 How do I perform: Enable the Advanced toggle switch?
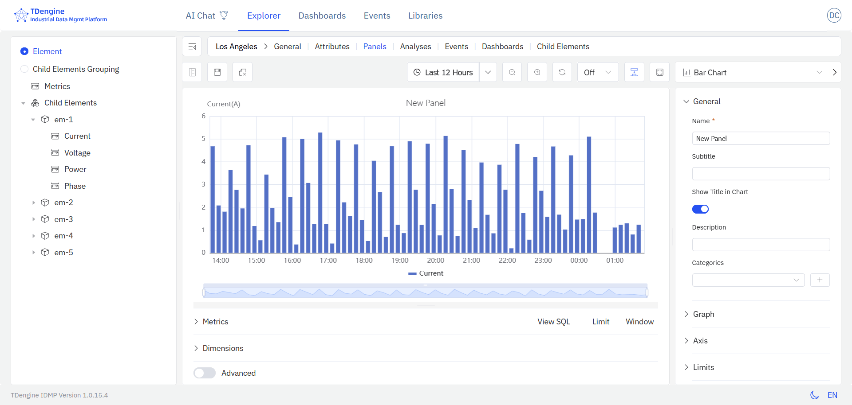(x=205, y=373)
